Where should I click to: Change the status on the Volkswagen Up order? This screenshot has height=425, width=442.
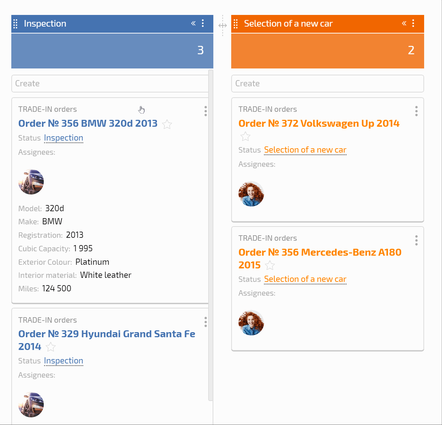click(305, 150)
